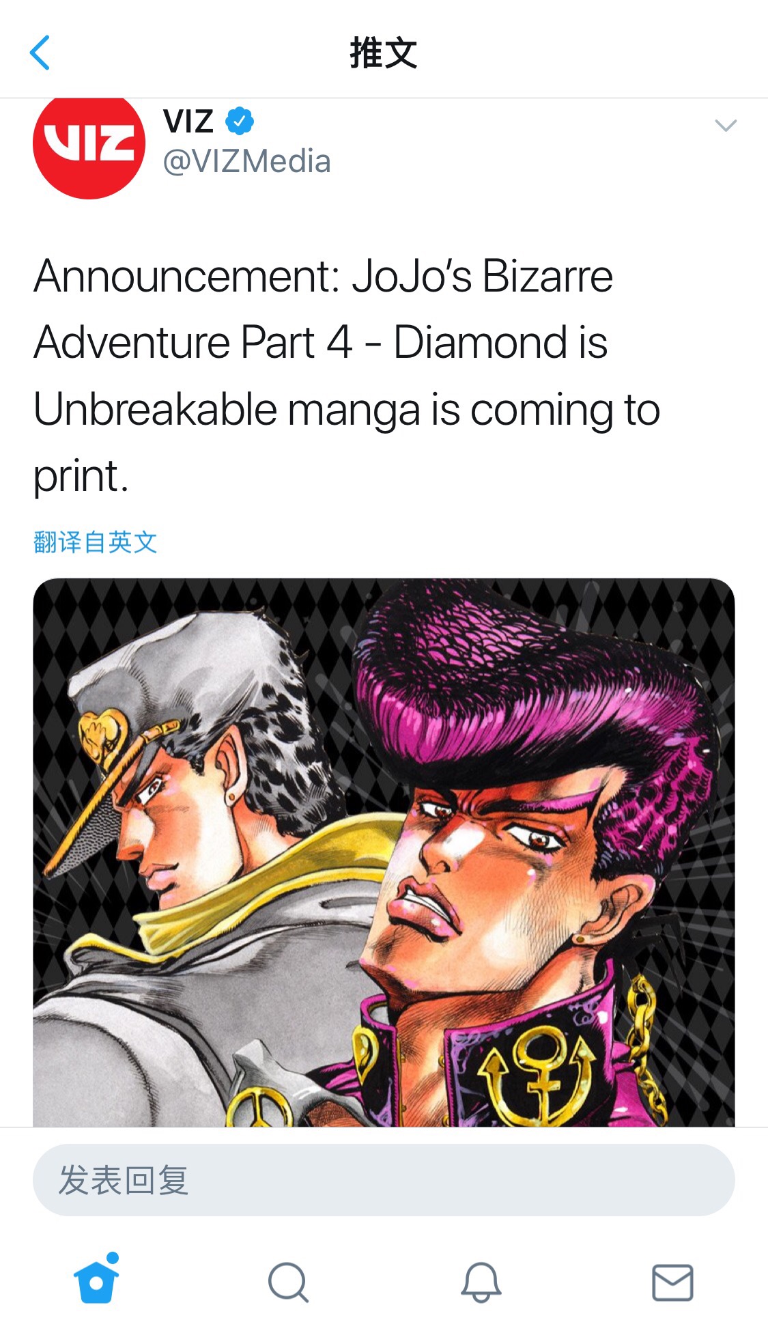768x1333 pixels.
Task: Tap the blue dot on the Home icon
Action: click(x=113, y=1258)
